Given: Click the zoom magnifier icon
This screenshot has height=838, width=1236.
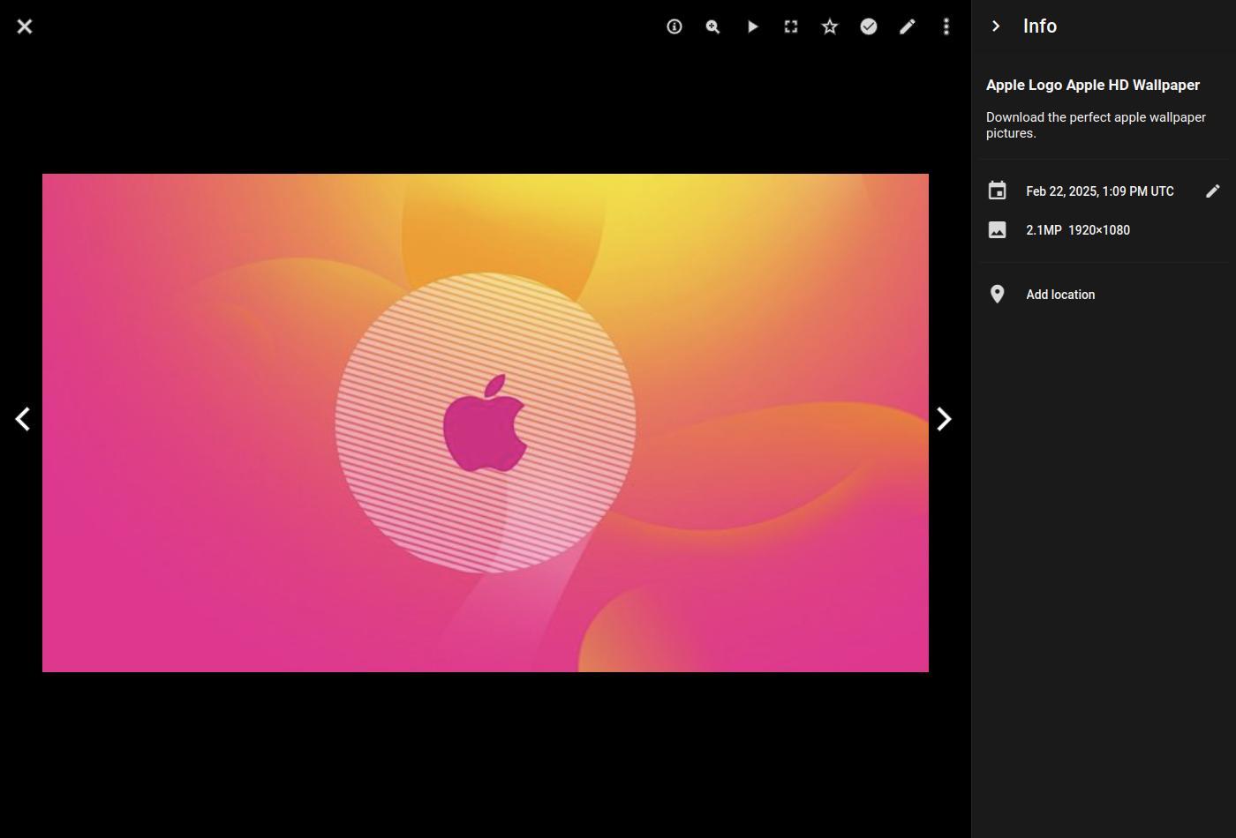Looking at the screenshot, I should click(x=712, y=26).
